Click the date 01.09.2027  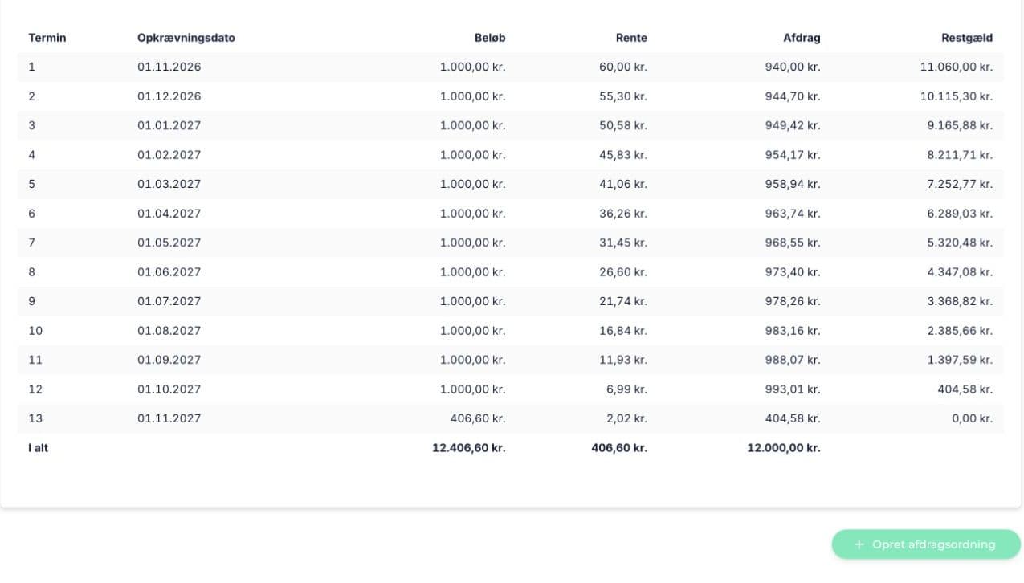click(169, 360)
